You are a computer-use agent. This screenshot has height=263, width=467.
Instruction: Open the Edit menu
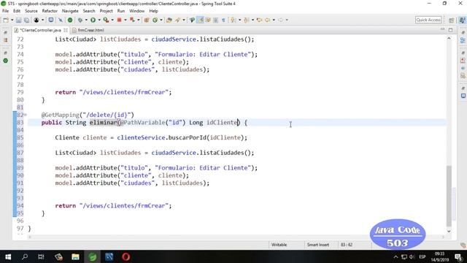[x=17, y=11]
